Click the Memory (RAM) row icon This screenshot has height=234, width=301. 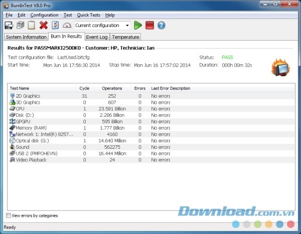[13, 128]
